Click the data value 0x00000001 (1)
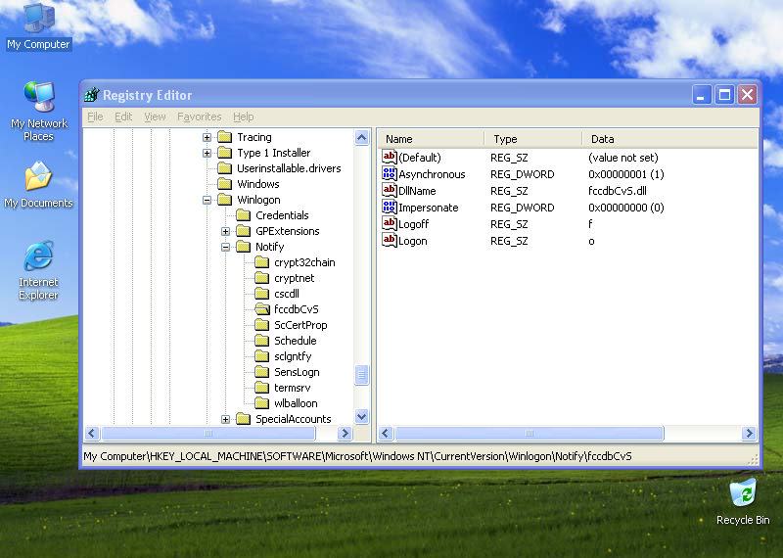The height and width of the screenshot is (558, 783). point(626,174)
